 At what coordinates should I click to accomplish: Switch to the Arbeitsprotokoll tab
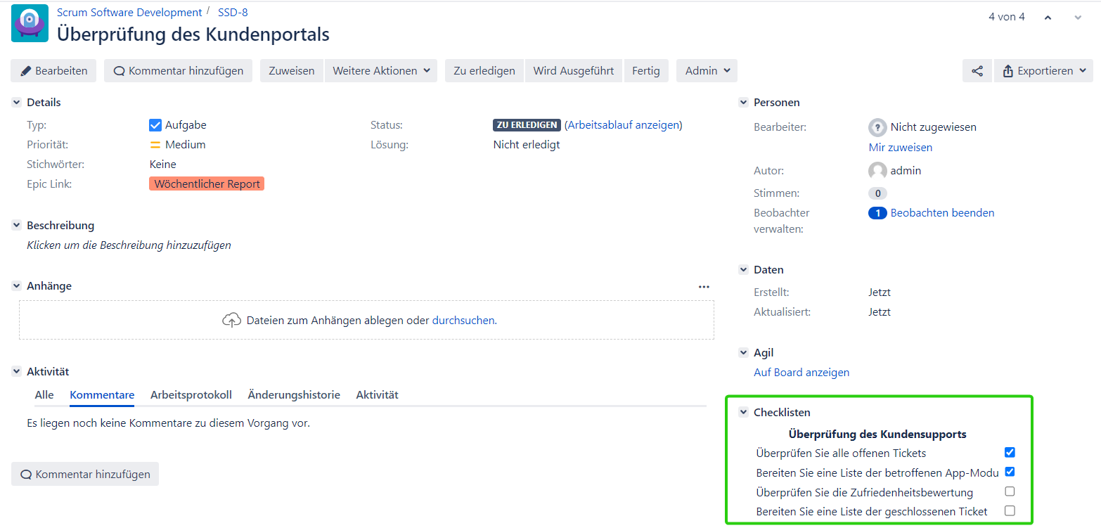(191, 395)
